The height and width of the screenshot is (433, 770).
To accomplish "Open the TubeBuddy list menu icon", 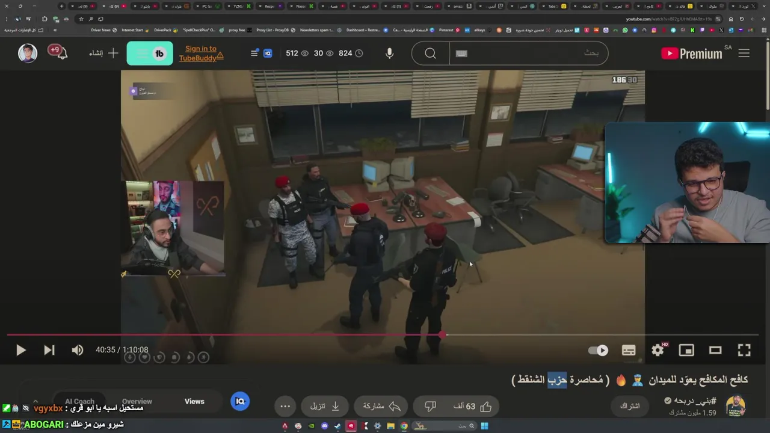I will [x=254, y=53].
